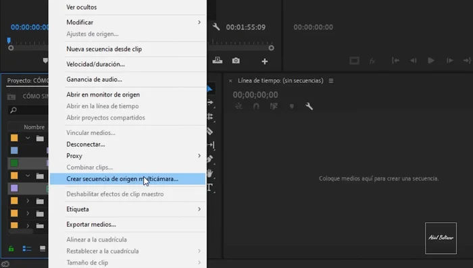
Task: Select the Type tool
Action: (210, 188)
